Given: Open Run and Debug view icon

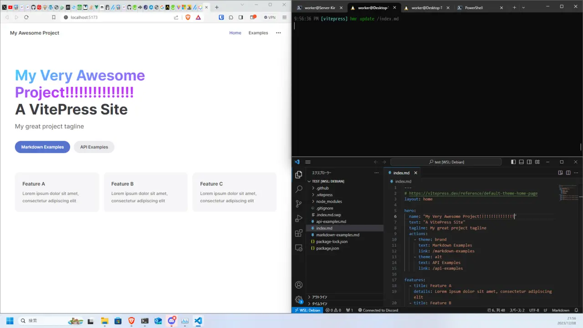Looking at the screenshot, I should [x=299, y=218].
